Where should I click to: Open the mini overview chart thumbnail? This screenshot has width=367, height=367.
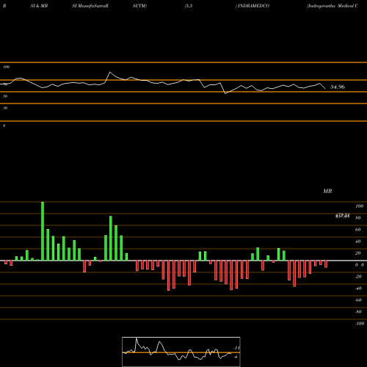pyautogui.click(x=181, y=352)
